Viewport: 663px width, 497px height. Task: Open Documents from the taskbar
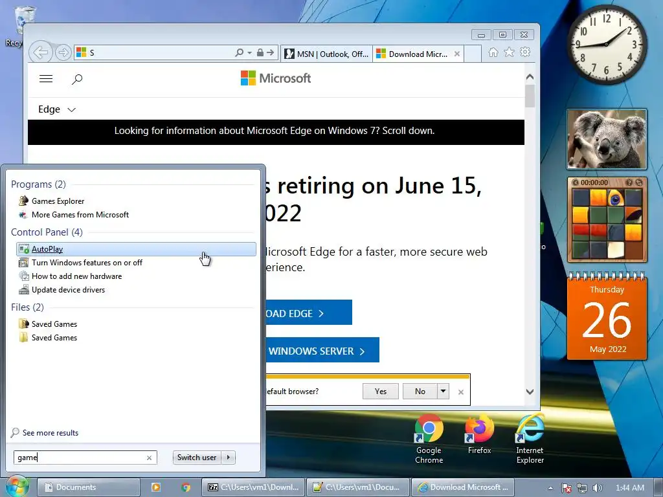point(88,487)
